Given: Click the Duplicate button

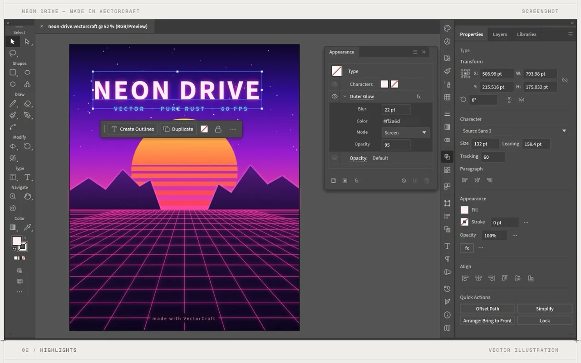Looking at the screenshot, I should pos(178,129).
